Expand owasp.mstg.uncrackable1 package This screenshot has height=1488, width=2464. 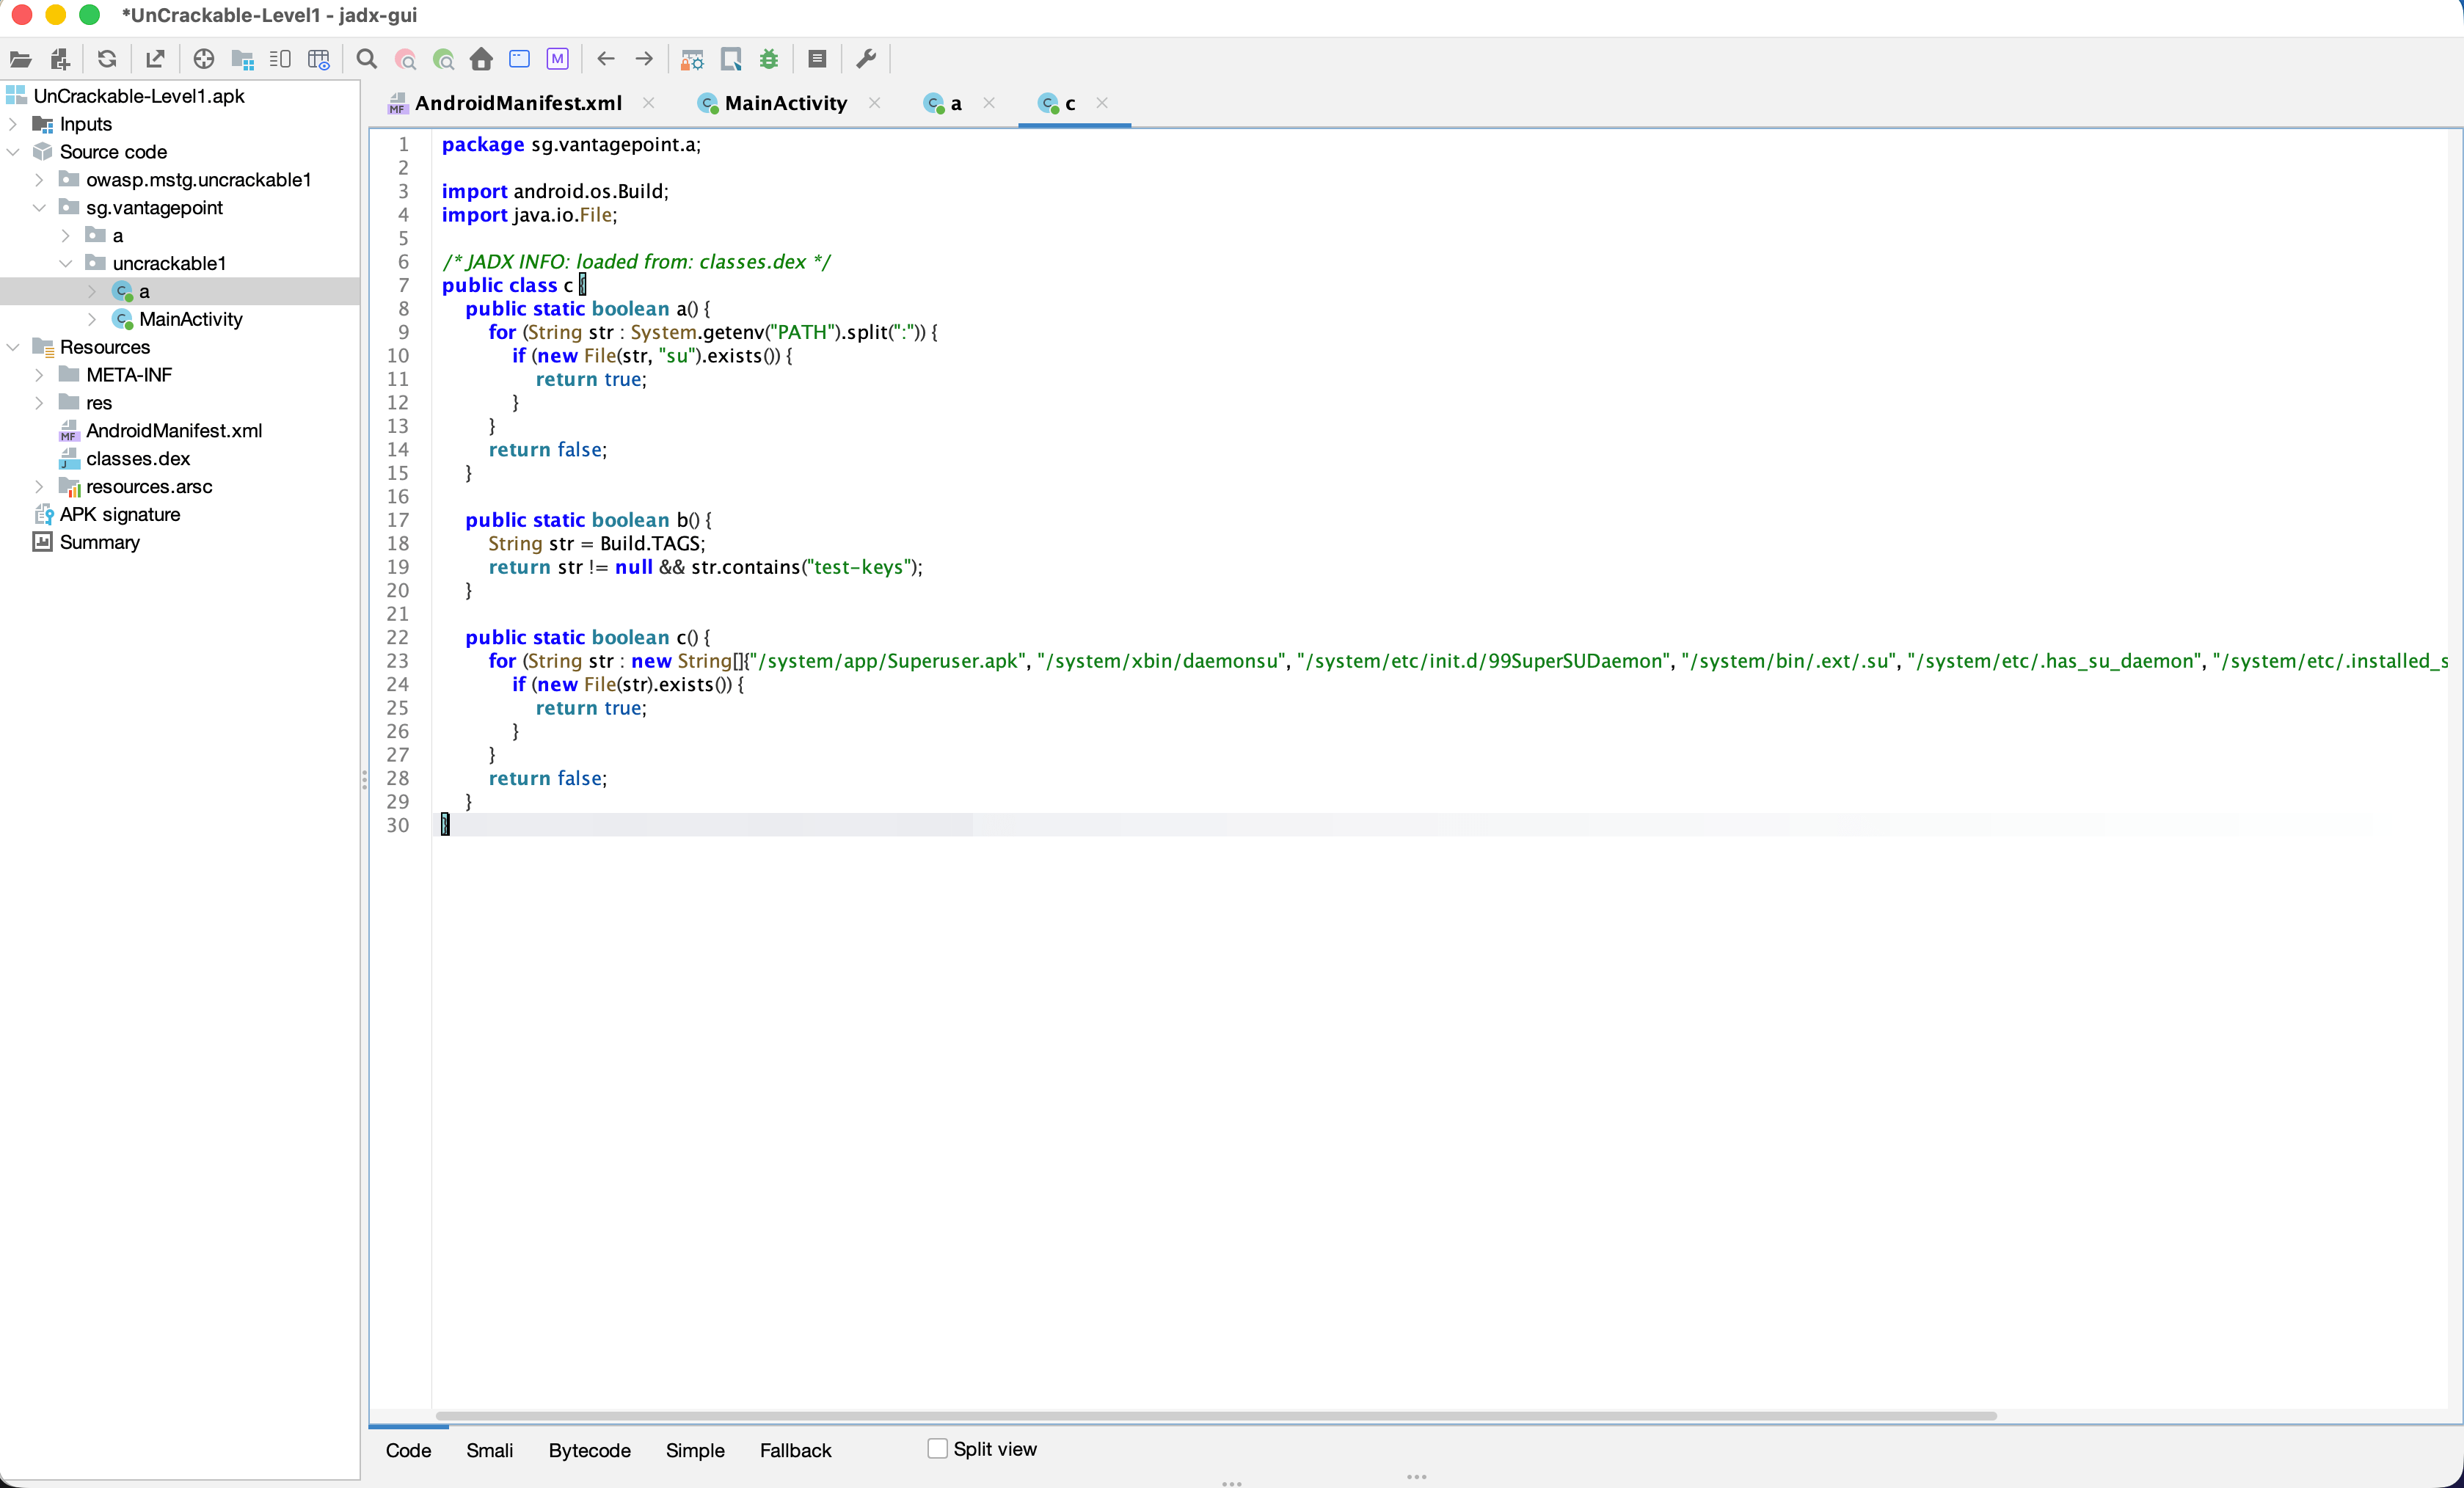[x=39, y=180]
